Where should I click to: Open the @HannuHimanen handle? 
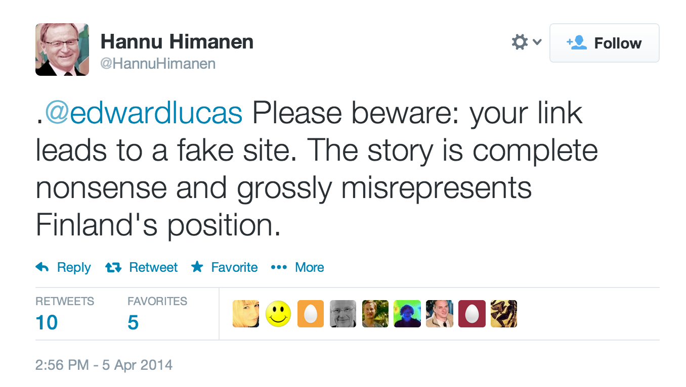(x=158, y=64)
